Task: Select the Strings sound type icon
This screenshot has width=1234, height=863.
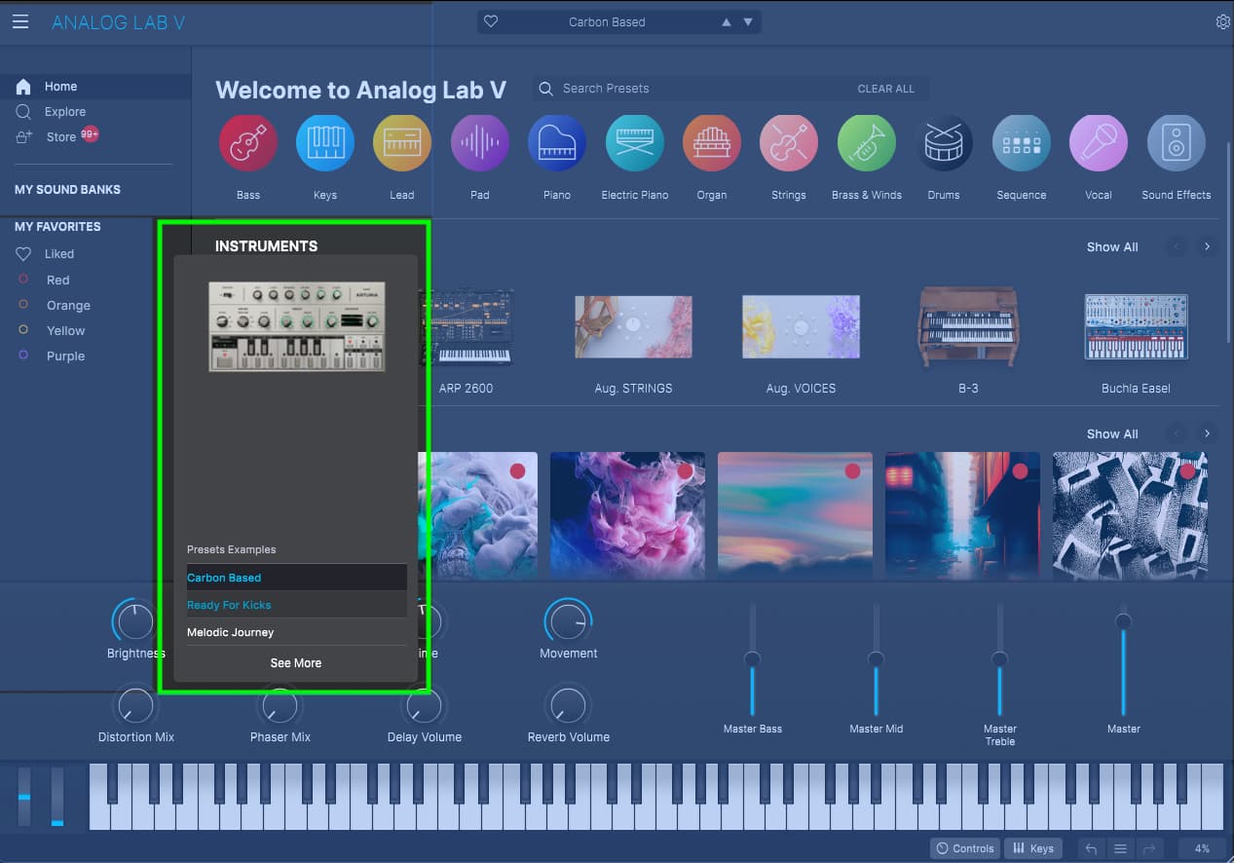Action: tap(789, 143)
